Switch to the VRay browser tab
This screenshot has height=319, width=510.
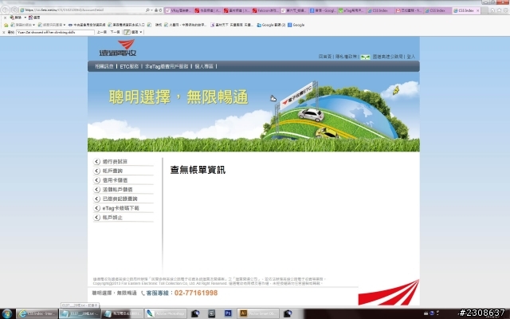[x=178, y=10]
